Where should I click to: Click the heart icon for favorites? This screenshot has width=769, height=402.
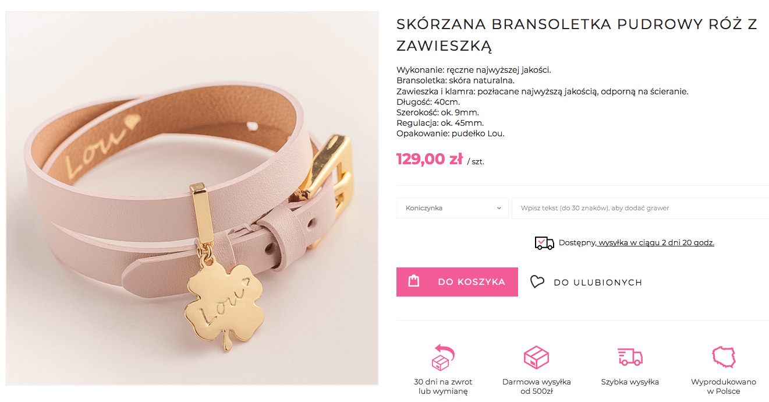pos(537,282)
